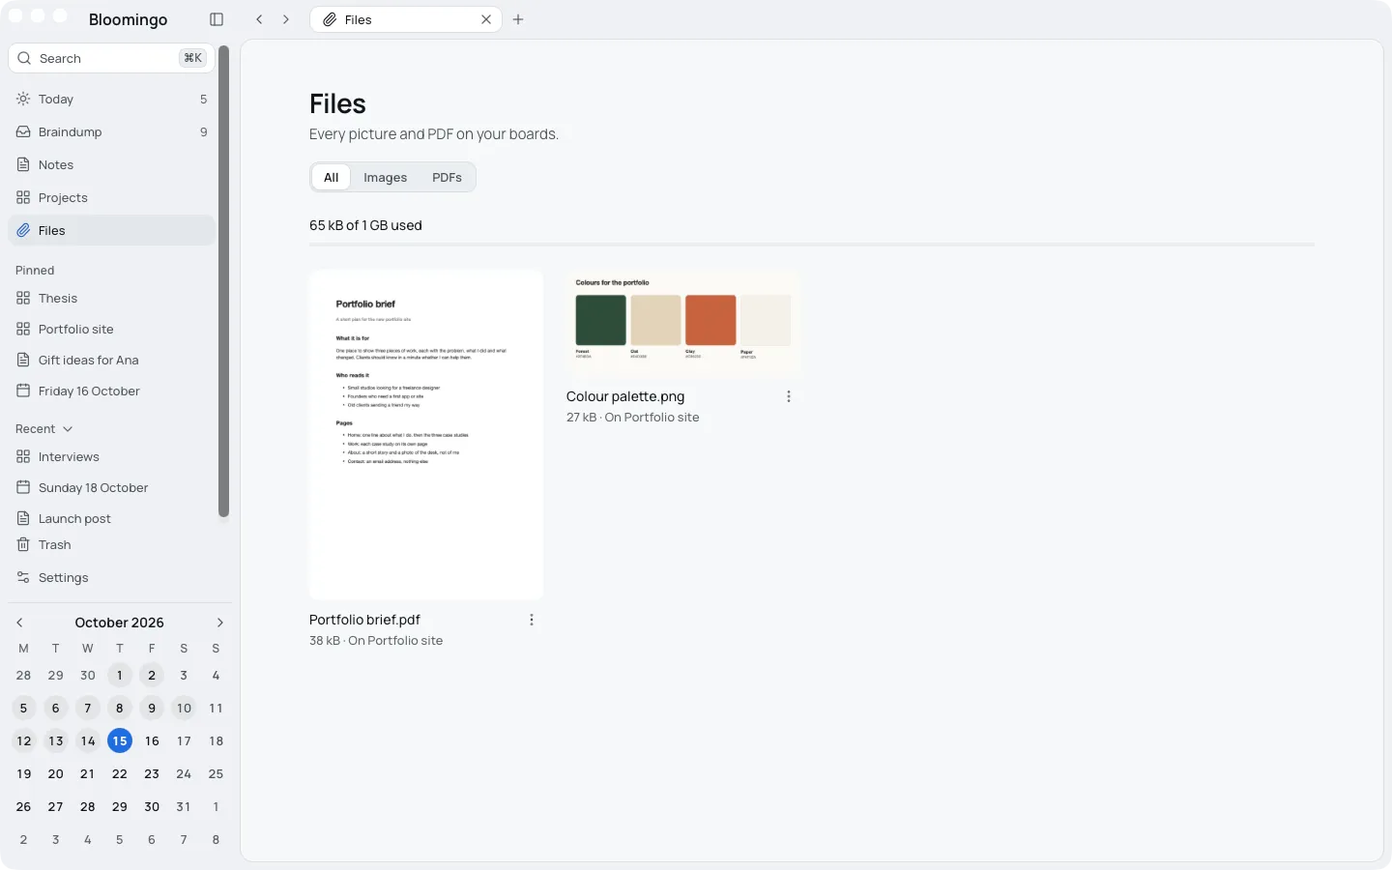Go to previous month in calendar

coord(19,623)
